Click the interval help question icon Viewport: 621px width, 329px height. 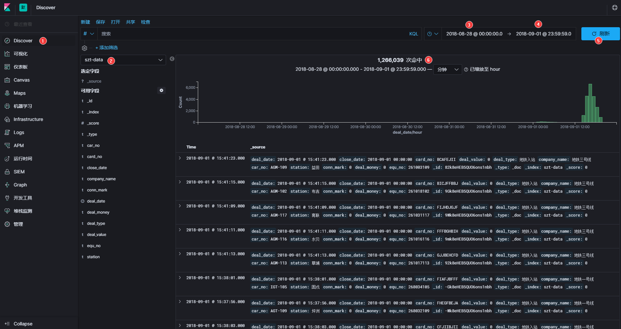pos(466,69)
